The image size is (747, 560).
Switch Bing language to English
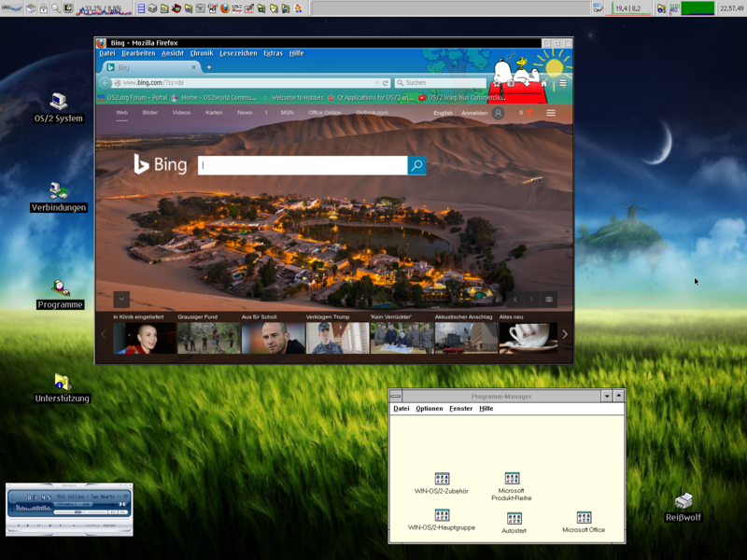click(443, 113)
